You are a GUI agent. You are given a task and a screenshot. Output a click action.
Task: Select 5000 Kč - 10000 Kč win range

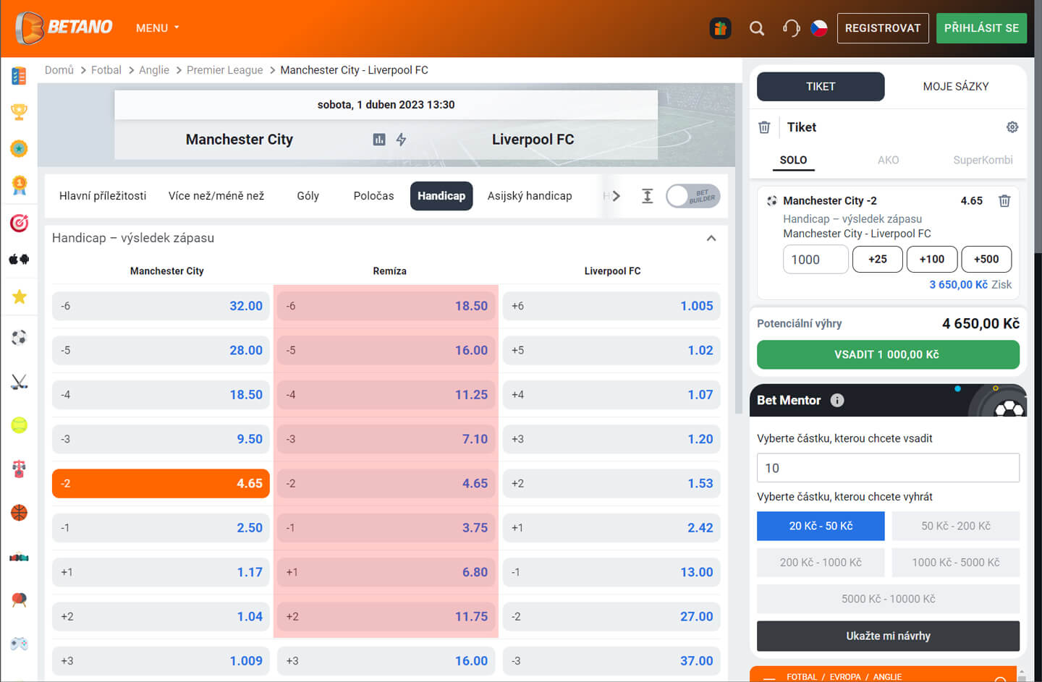889,599
